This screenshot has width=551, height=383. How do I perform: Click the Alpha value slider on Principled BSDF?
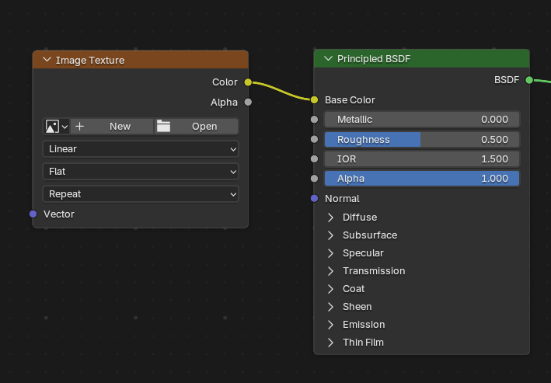[422, 179]
